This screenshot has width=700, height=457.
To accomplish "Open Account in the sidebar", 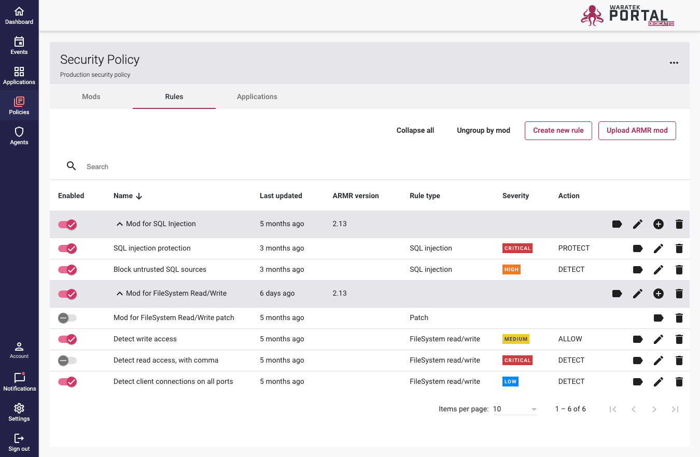I will pyautogui.click(x=19, y=350).
